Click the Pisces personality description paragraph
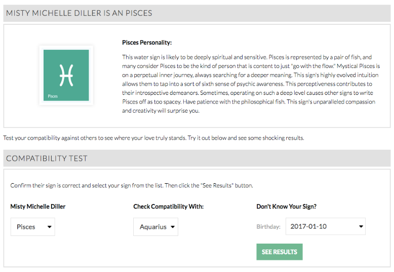 coord(251,84)
